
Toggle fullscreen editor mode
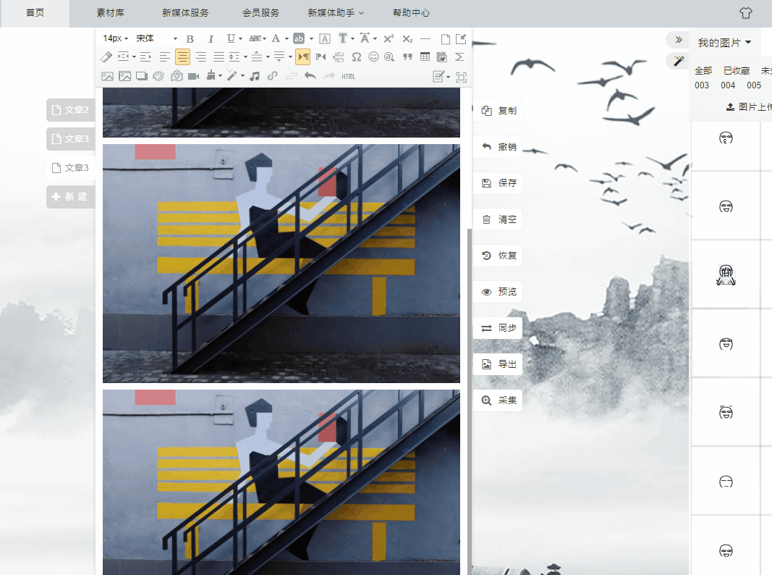[462, 77]
